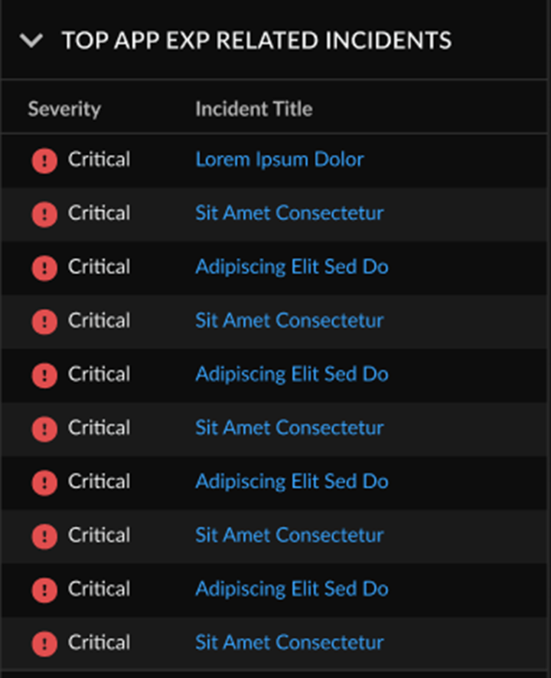Open the first Adipiscing Elit Sed Do link
Screen dimensions: 551x678
tap(292, 267)
